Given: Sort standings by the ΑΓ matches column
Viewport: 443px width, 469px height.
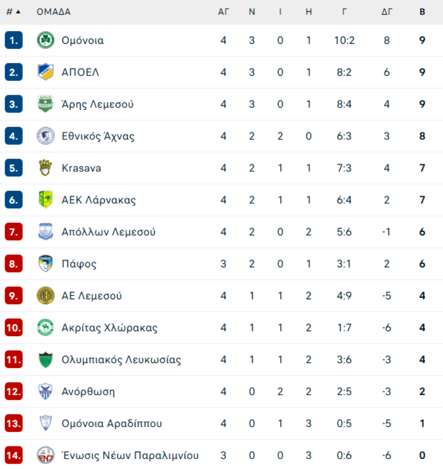Looking at the screenshot, I should (x=223, y=12).
